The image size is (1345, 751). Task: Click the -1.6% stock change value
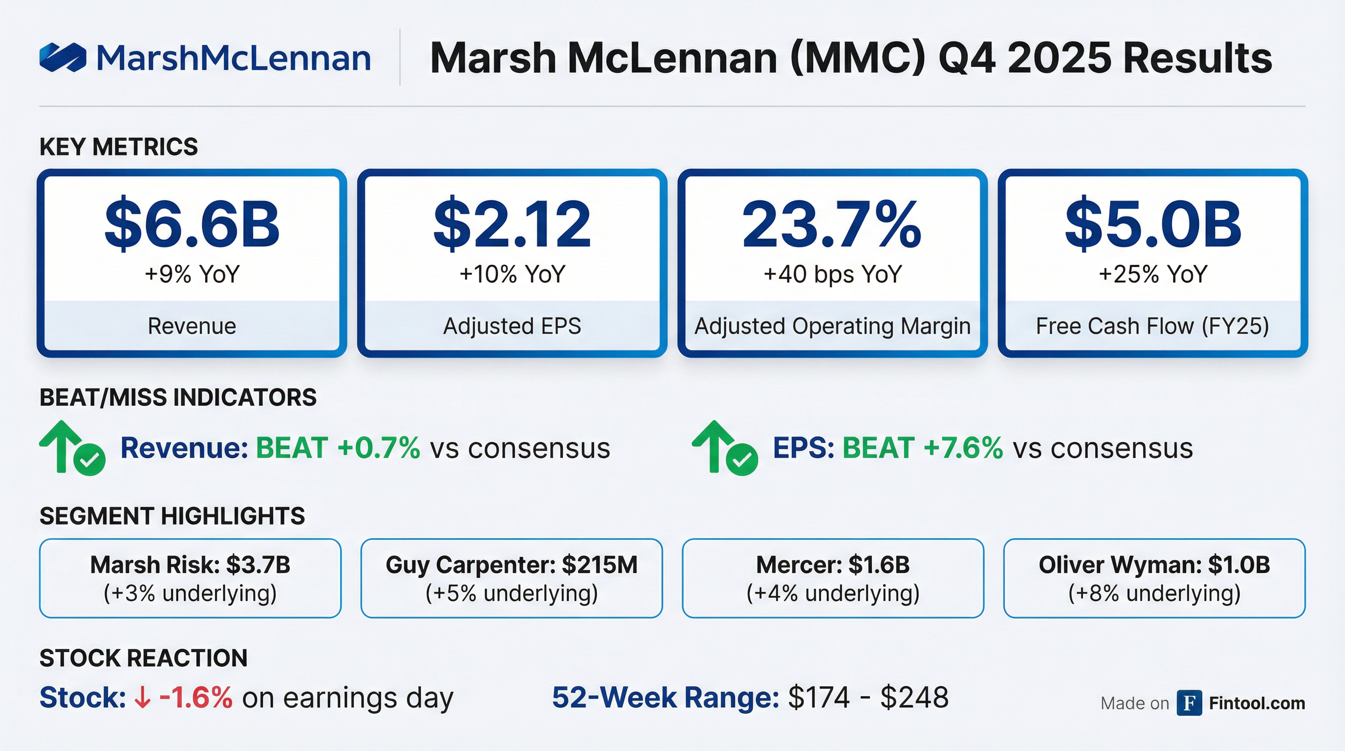click(x=196, y=697)
